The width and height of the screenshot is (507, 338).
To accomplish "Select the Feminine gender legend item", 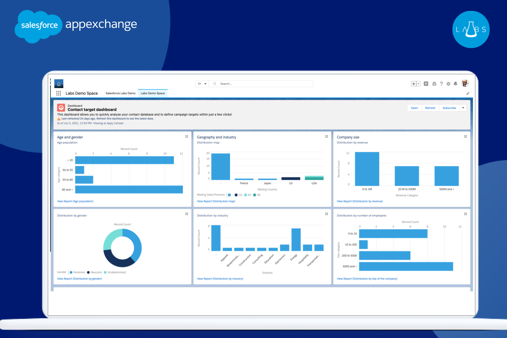I will [x=77, y=272].
